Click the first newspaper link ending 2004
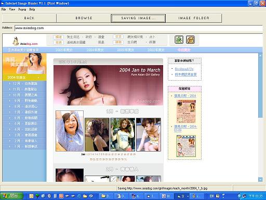Viewport: 266px width, 200px height. click(x=185, y=96)
